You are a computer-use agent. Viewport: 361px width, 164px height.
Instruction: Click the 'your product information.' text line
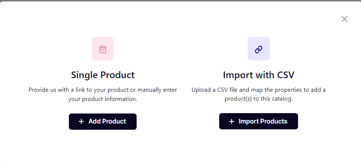click(103, 99)
